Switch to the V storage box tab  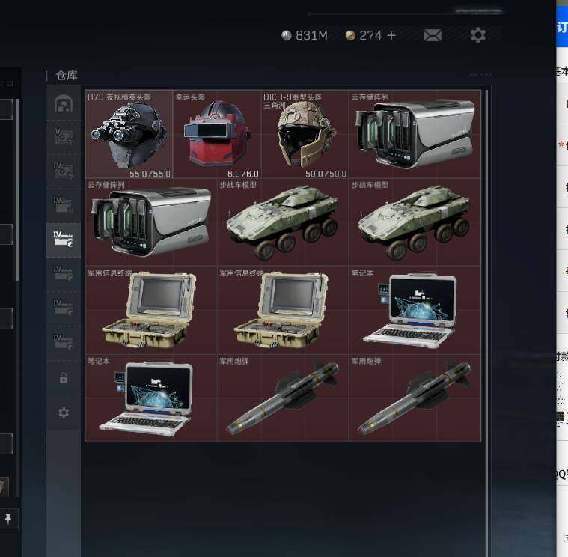click(x=64, y=137)
